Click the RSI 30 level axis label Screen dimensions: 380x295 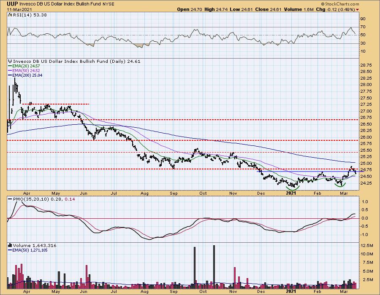click(363, 43)
